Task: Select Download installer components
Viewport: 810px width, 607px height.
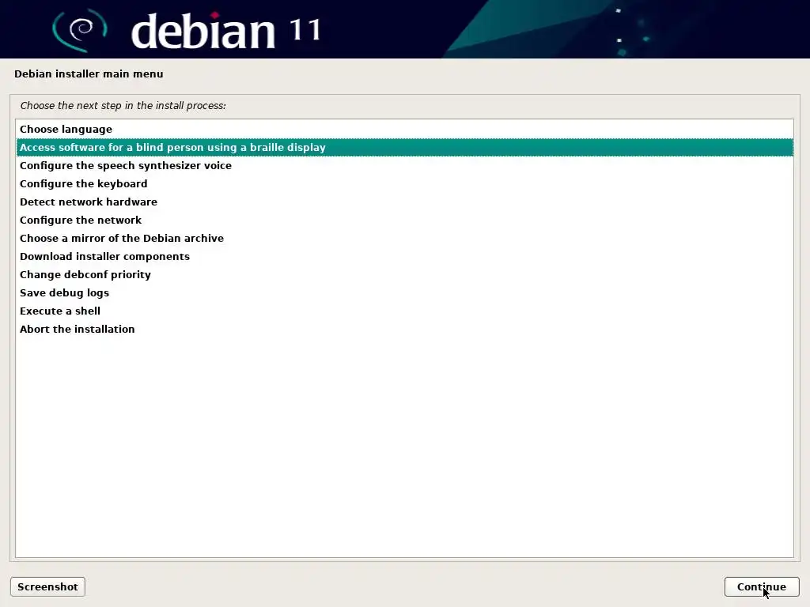Action: click(x=404, y=257)
